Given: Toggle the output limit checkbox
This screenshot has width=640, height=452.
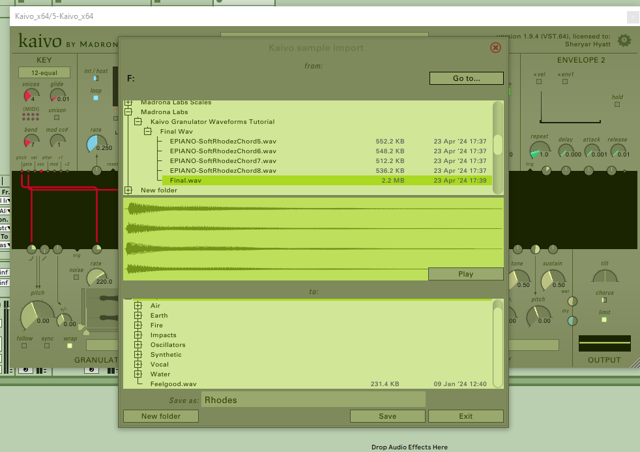Looking at the screenshot, I should click(604, 320).
